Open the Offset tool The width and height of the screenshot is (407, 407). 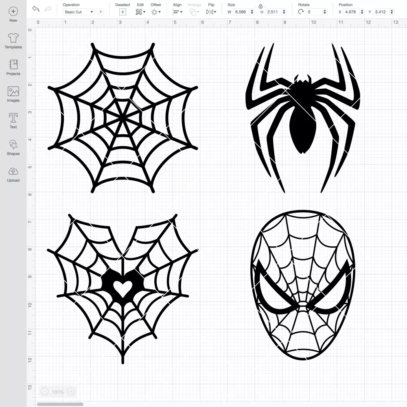[156, 12]
